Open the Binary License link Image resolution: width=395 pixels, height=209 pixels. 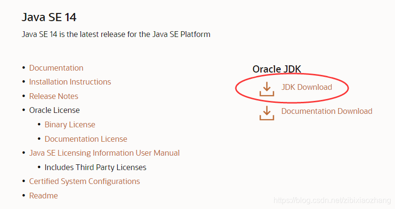click(70, 125)
